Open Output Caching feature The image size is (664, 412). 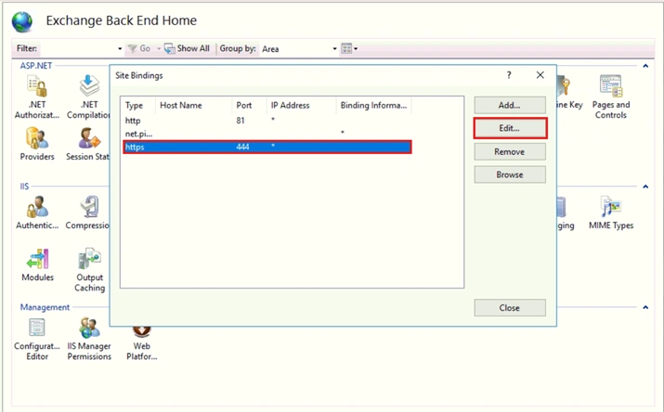click(x=89, y=270)
